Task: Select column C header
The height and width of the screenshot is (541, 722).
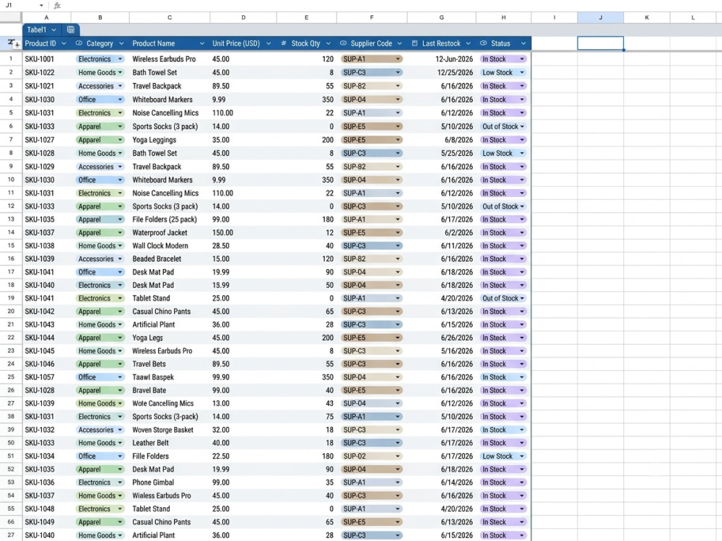Action: coord(170,17)
